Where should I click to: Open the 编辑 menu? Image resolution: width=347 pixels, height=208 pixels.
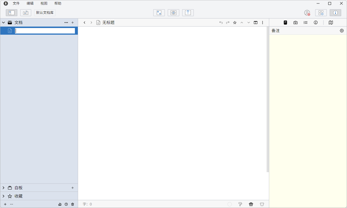[x=30, y=3]
